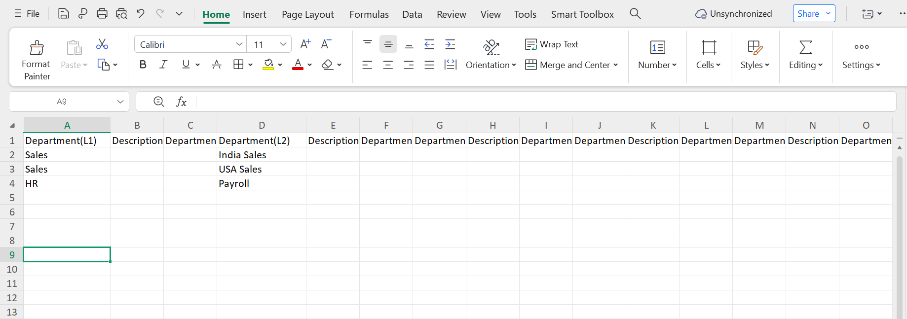This screenshot has width=907, height=319.
Task: Open Print Preview icon
Action: click(121, 14)
